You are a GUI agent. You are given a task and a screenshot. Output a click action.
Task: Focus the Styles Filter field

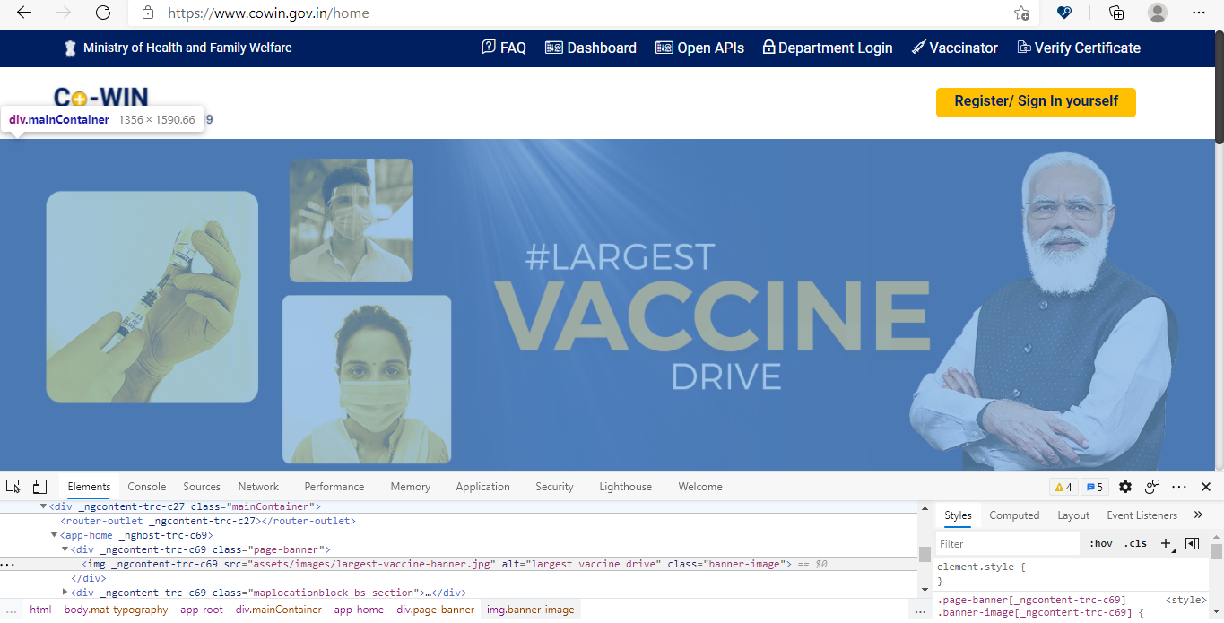tap(1007, 543)
